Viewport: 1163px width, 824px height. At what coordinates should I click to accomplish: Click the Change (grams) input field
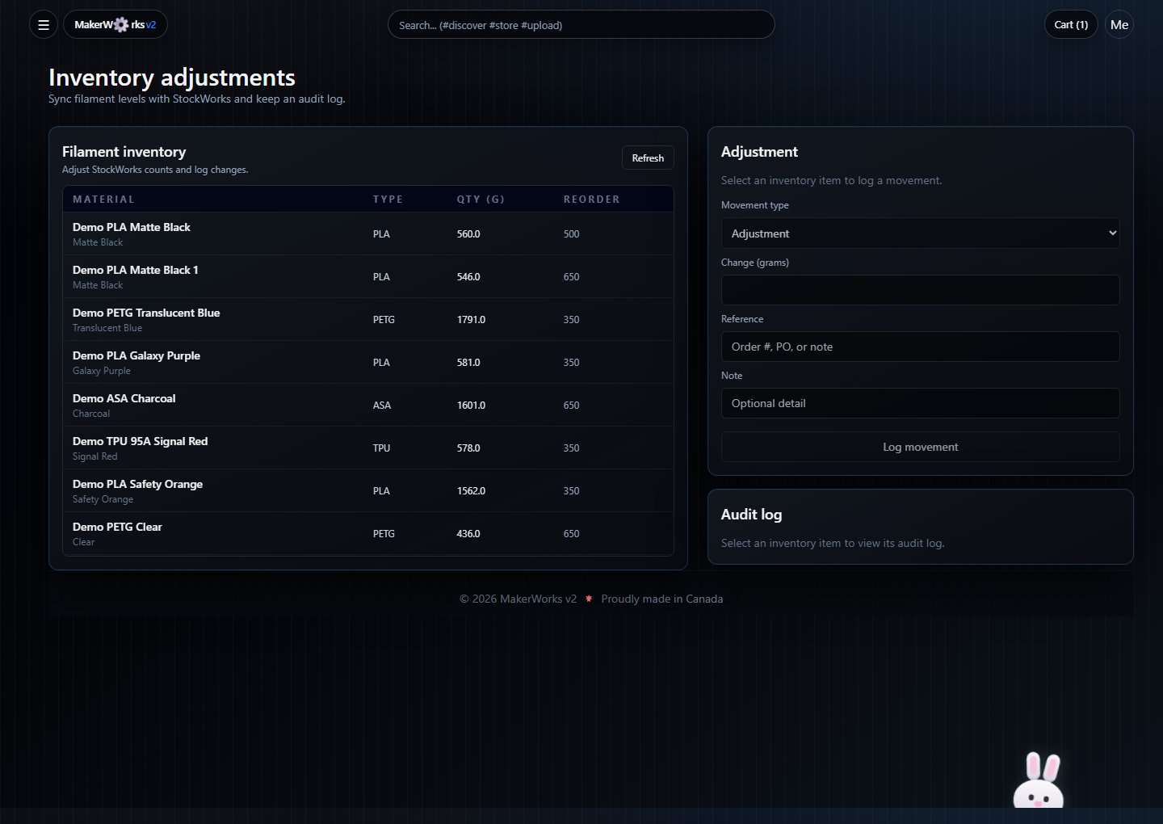tap(921, 290)
